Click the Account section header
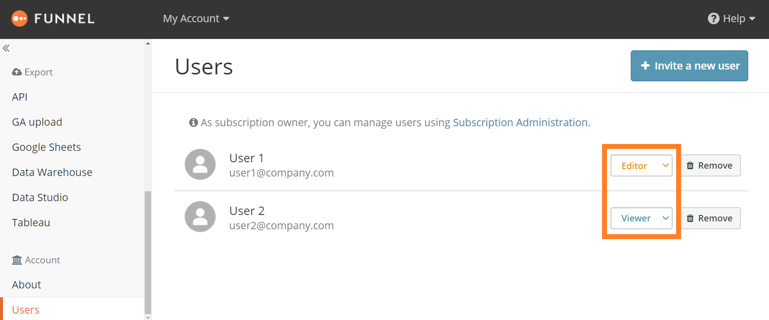 [36, 260]
